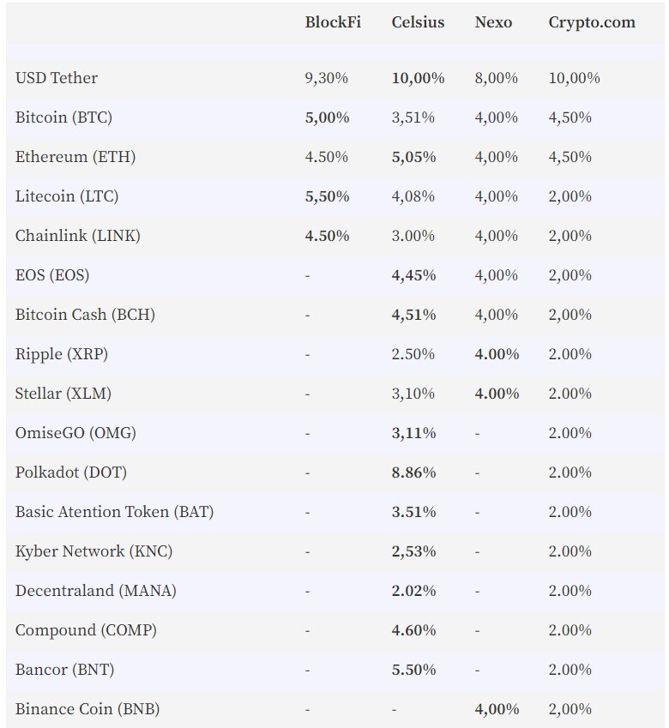669x728 pixels.
Task: Click Celsius 8.86% Polkadot rate
Action: click(413, 472)
